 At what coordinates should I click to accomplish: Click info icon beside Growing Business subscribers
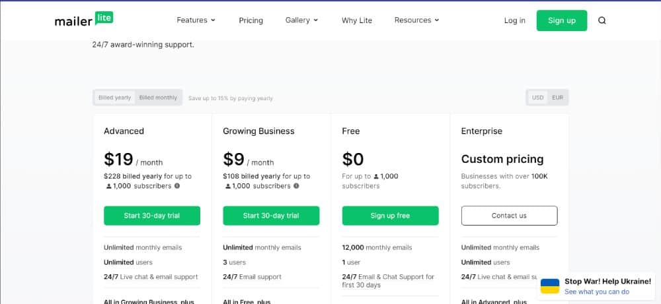(x=296, y=186)
